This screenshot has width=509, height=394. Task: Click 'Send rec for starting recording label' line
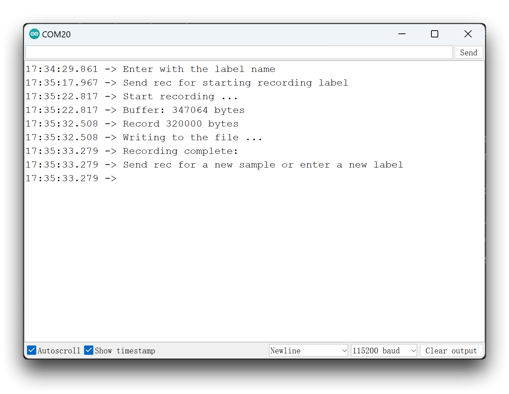(236, 83)
